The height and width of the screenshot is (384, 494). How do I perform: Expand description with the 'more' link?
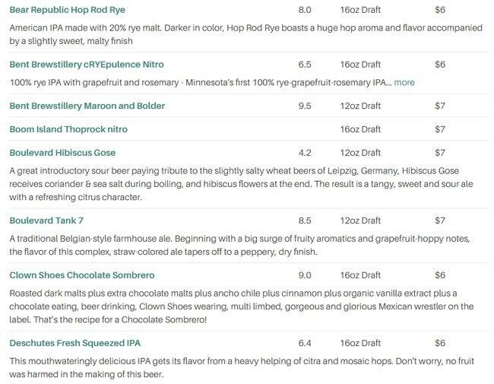(404, 82)
